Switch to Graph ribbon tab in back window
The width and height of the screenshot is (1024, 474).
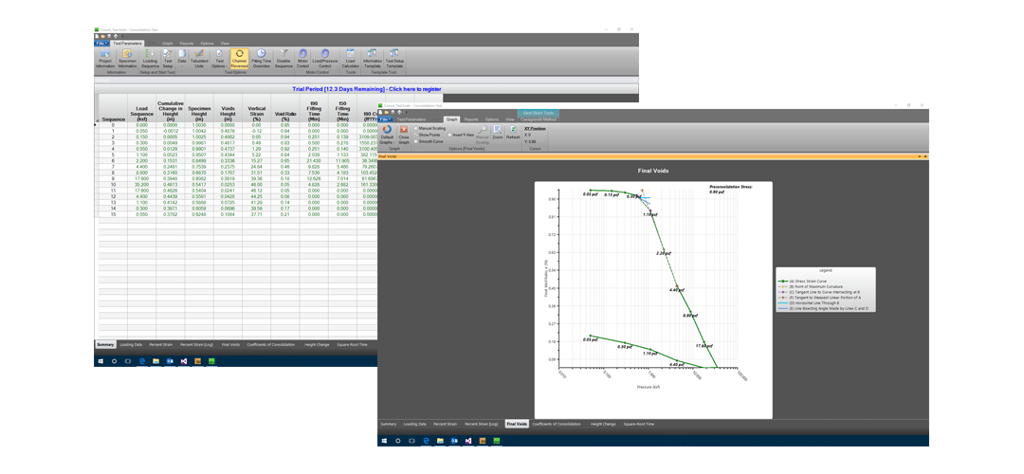[167, 43]
